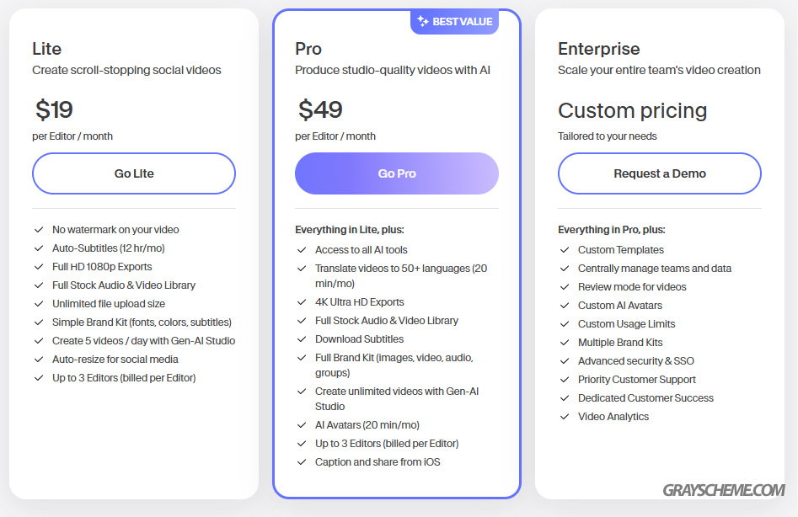Click checkmark beside No watermark on your video
Image resolution: width=798 pixels, height=517 pixels.
coord(39,230)
